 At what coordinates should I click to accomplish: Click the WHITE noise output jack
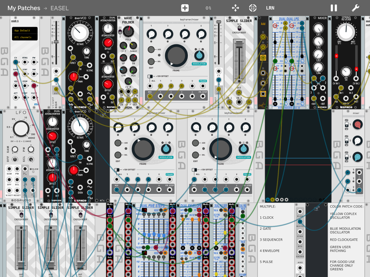(300, 222)
